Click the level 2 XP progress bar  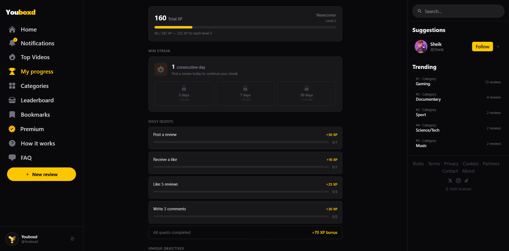pyautogui.click(x=245, y=27)
